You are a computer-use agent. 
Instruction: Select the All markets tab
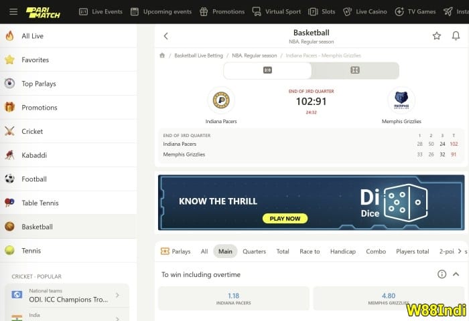pos(204,251)
